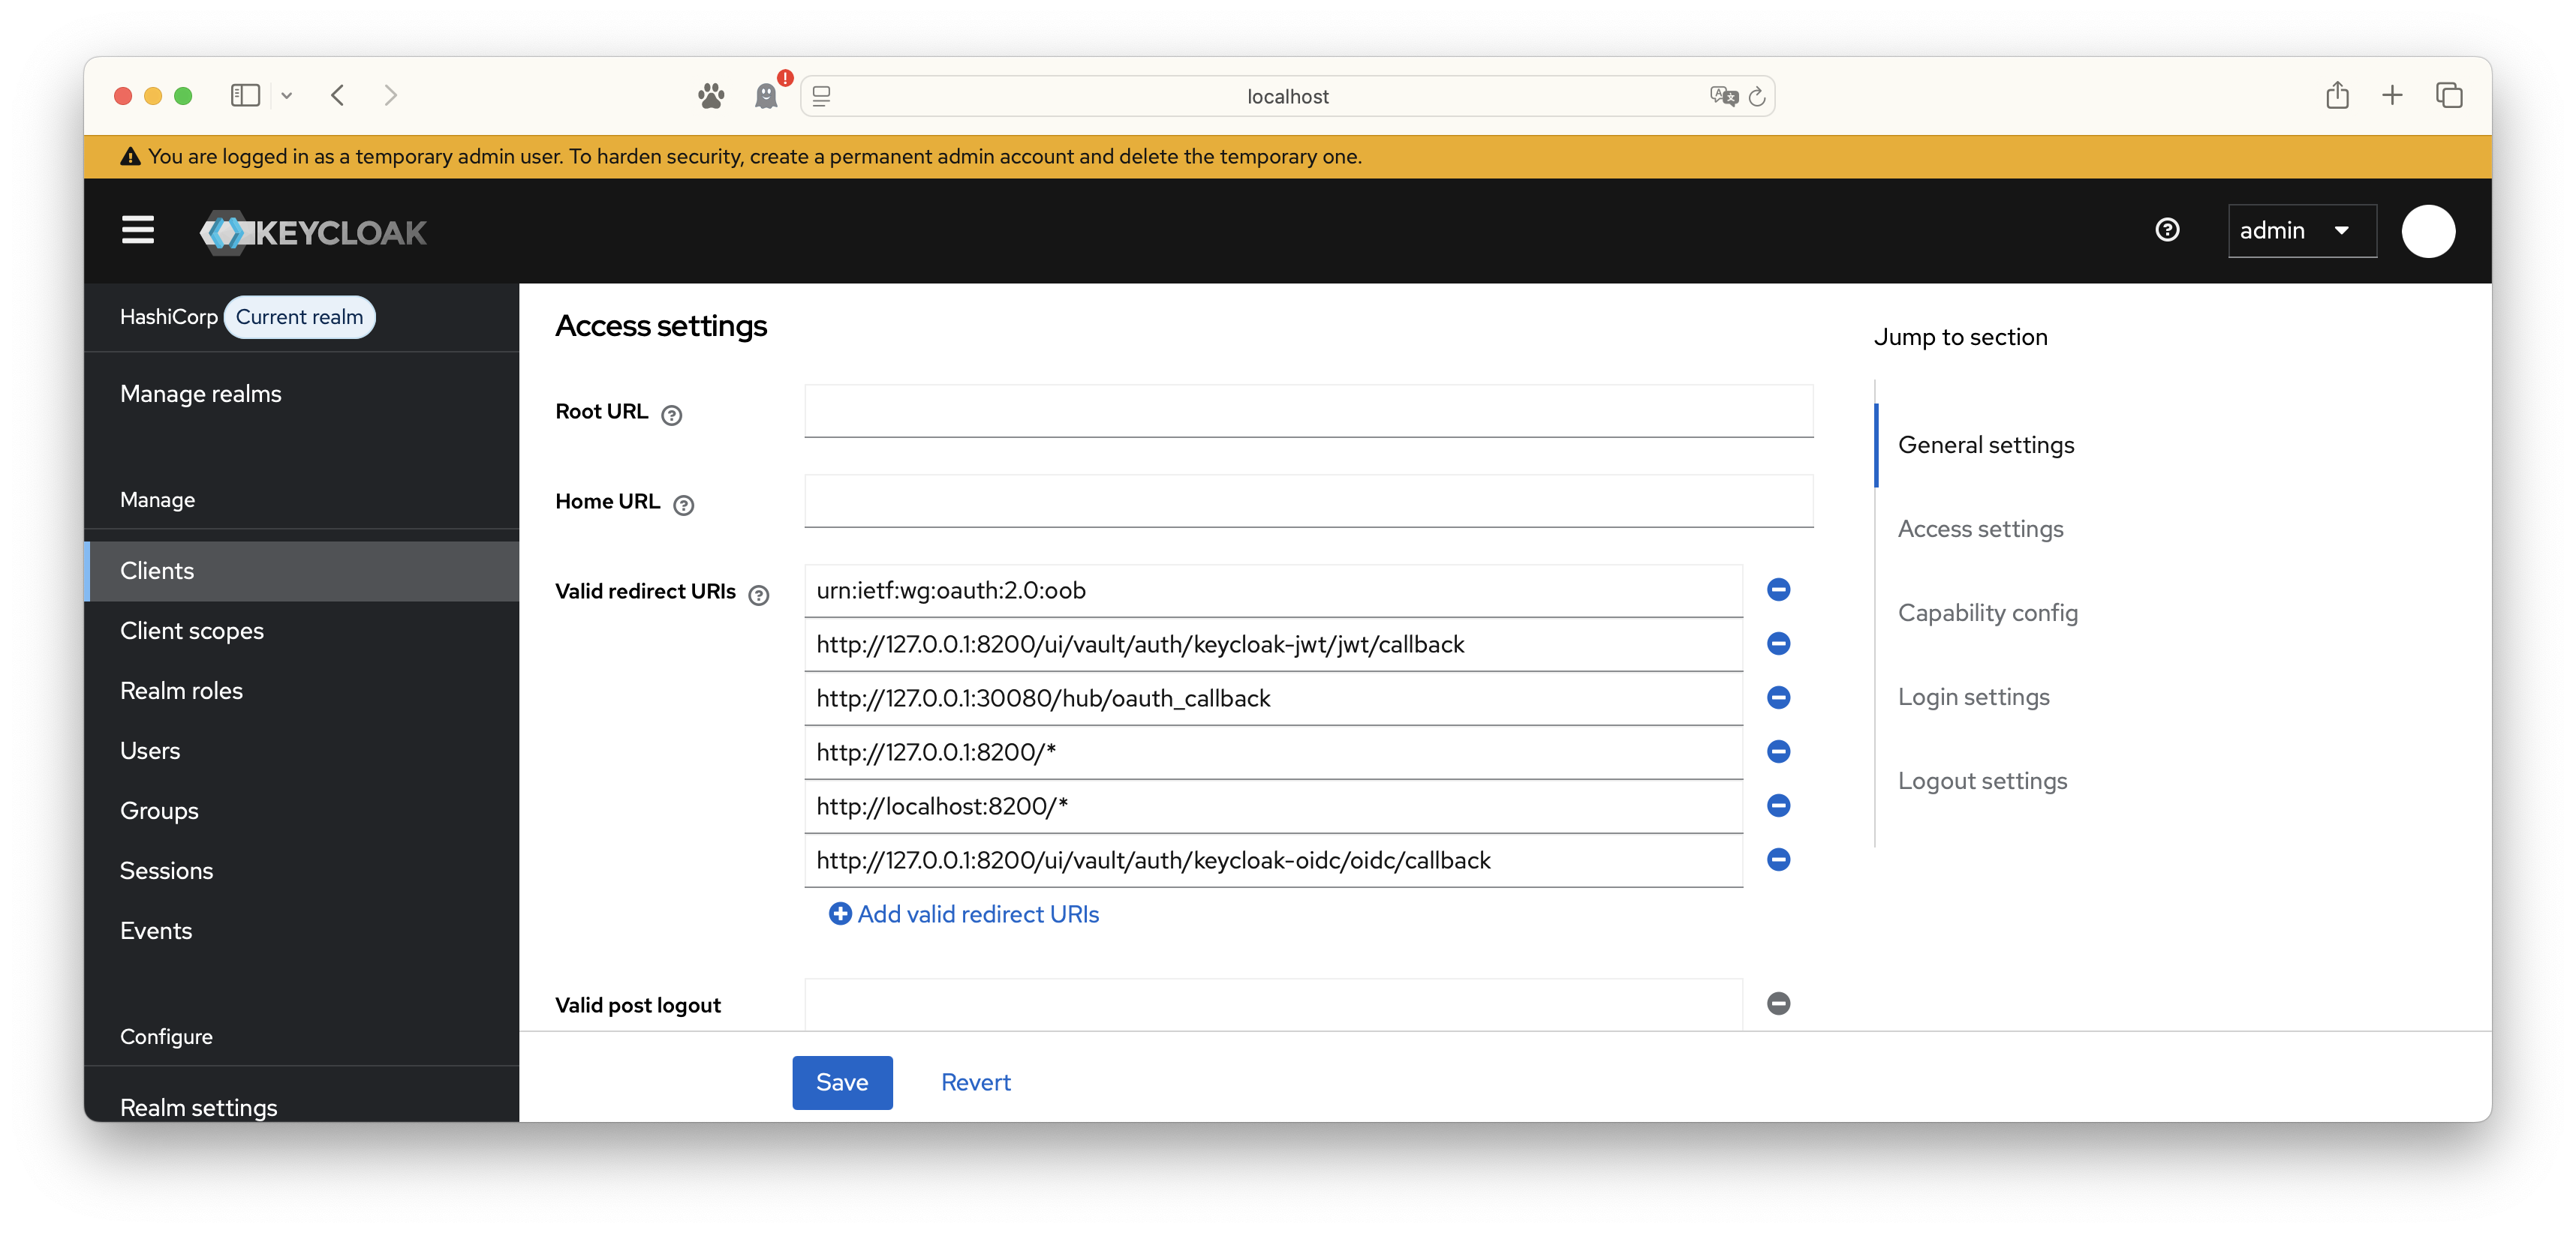This screenshot has width=2576, height=1233.
Task: Click the Save button
Action: pyautogui.click(x=842, y=1082)
